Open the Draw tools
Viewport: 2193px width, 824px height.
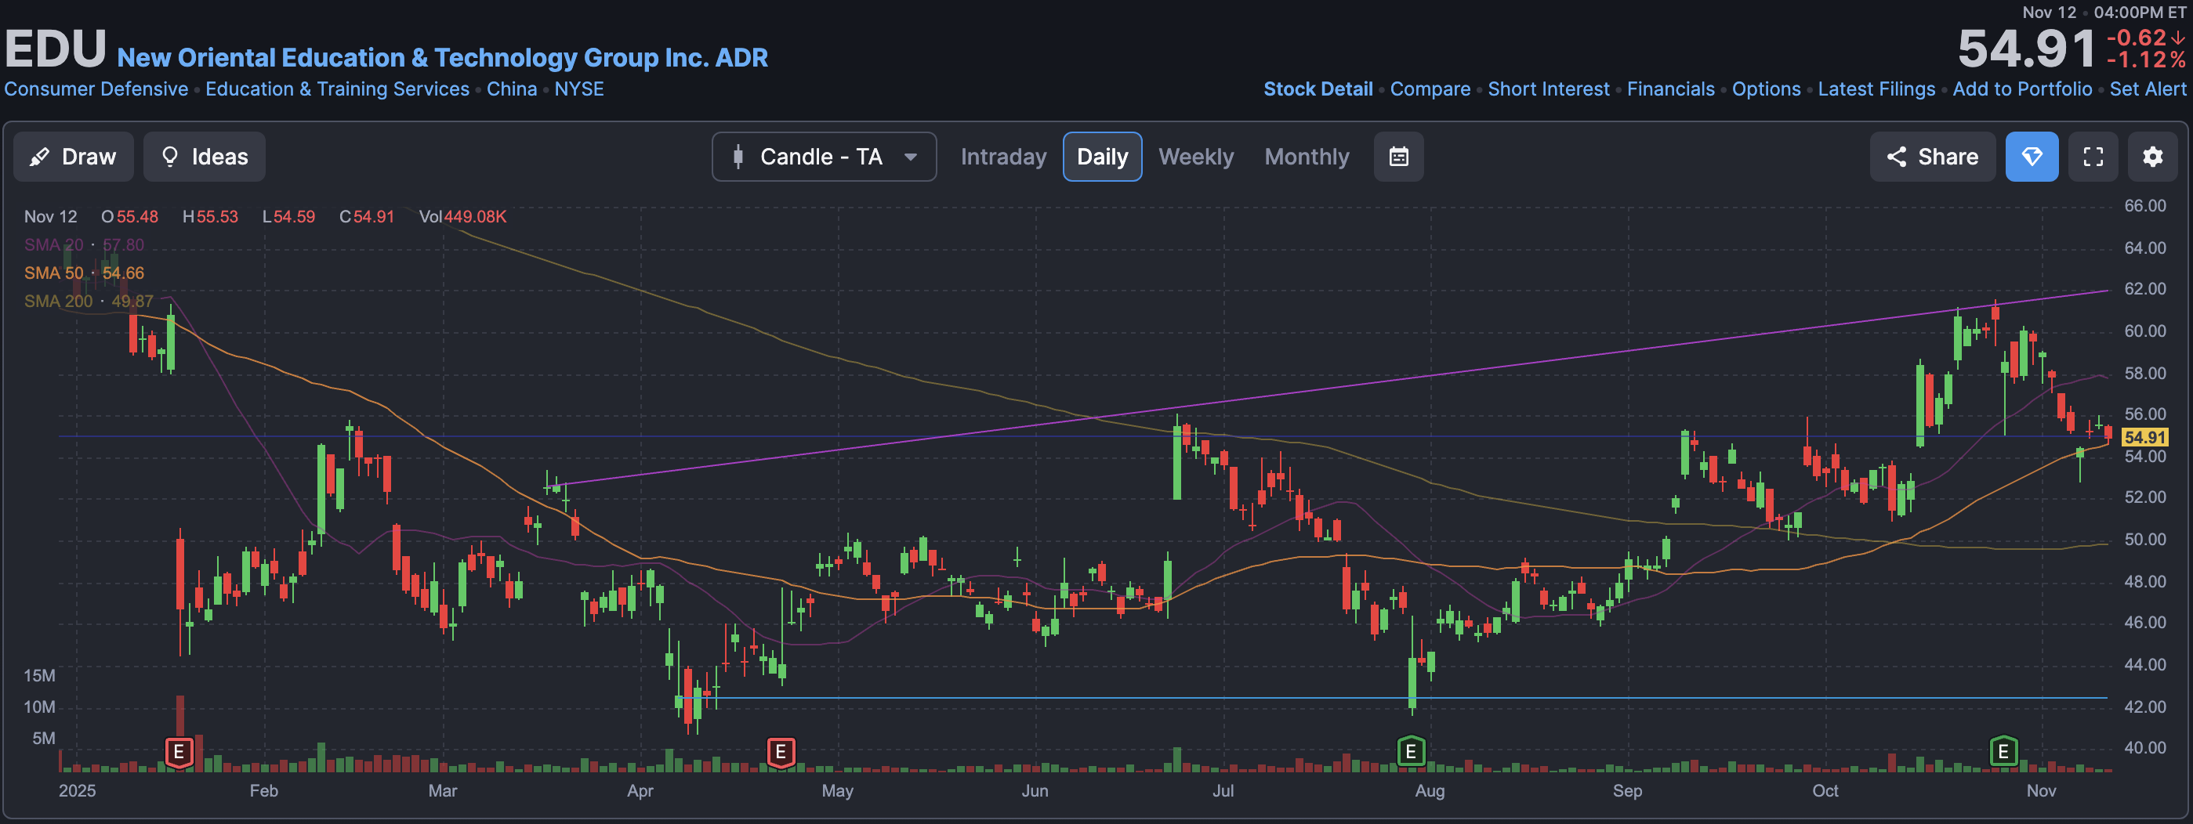tap(73, 157)
